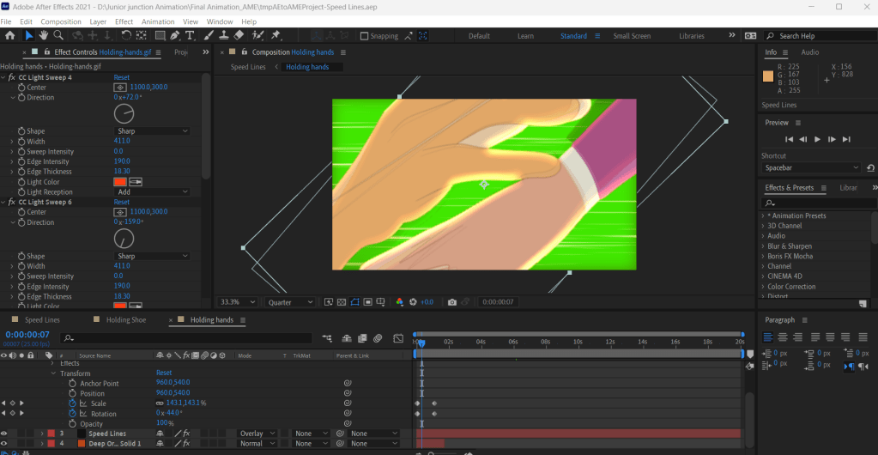Click the CC Light Sweep 4 Light Color swatch
878x455 pixels.
click(x=120, y=182)
